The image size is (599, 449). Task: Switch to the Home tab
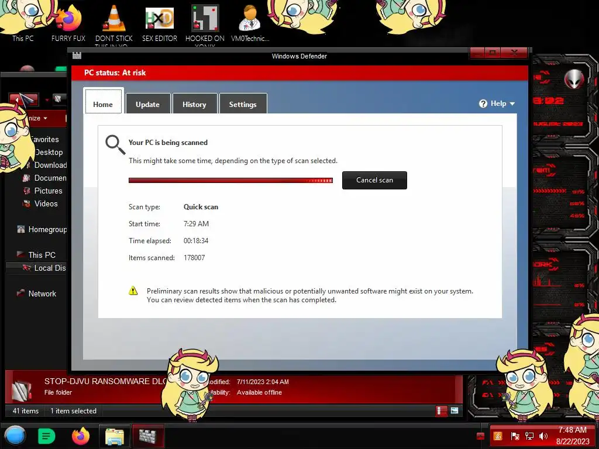[x=103, y=101]
